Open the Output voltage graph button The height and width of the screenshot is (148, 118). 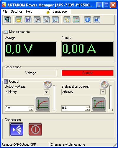(42, 104)
